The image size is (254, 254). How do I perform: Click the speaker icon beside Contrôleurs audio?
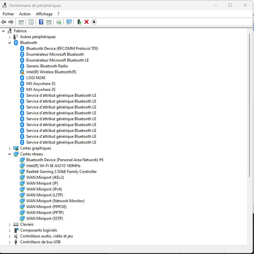(16, 236)
